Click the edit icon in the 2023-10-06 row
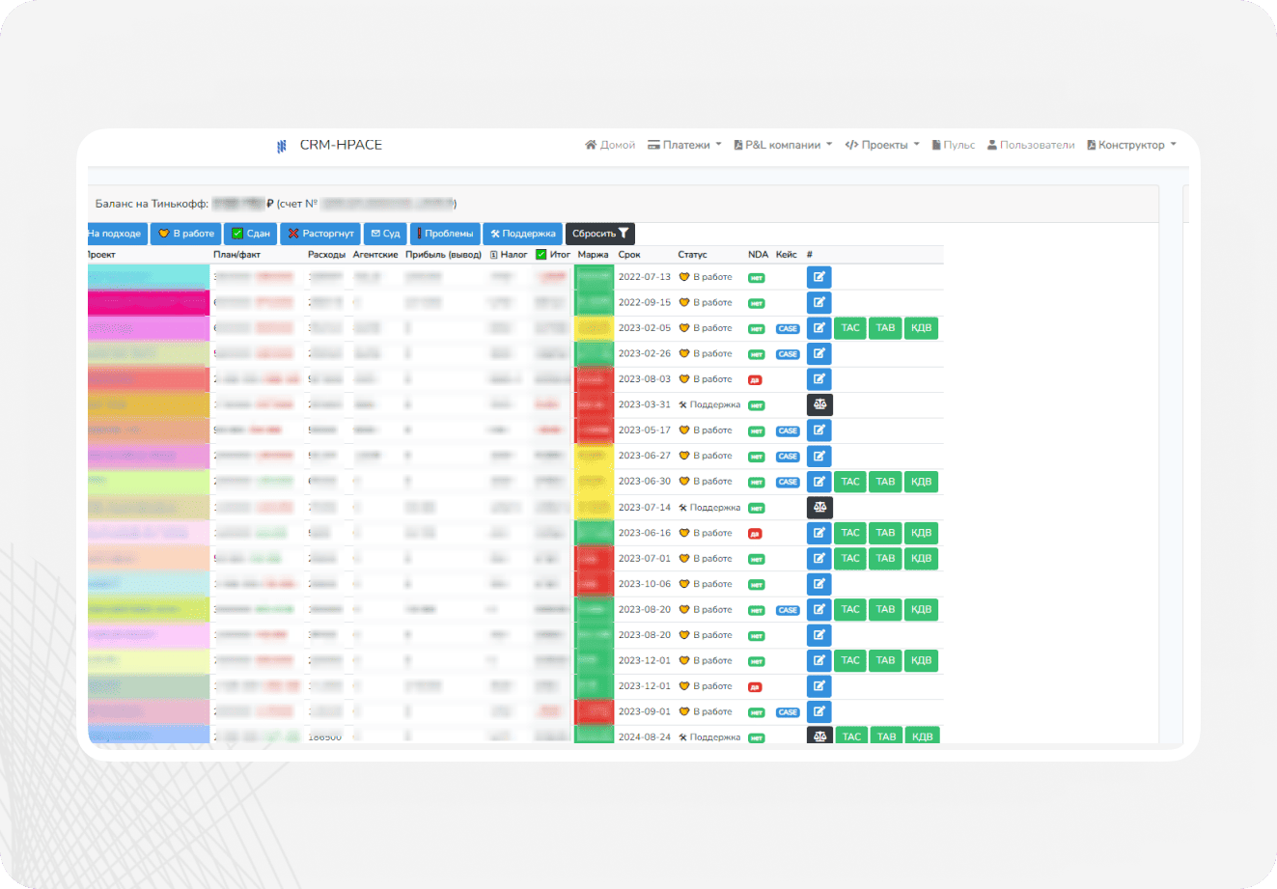The image size is (1277, 889). pyautogui.click(x=819, y=584)
